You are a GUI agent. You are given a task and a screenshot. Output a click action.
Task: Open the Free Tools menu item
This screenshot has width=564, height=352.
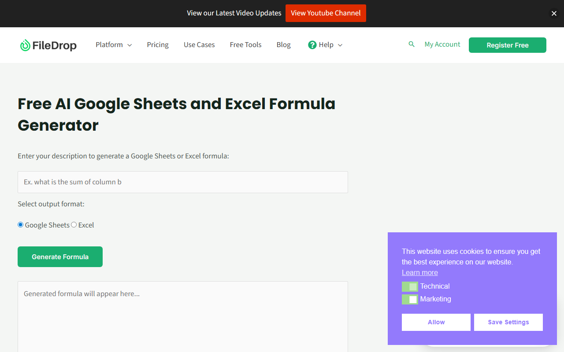[245, 45]
